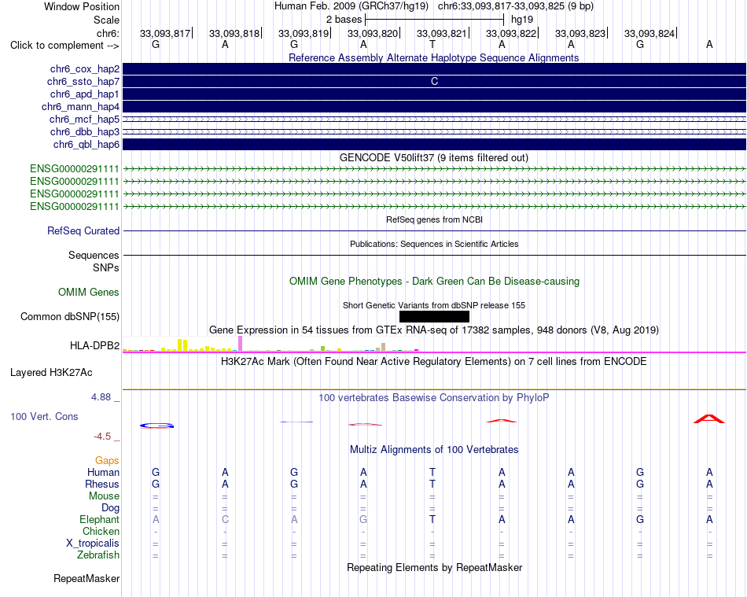Click the chr6: ruler label
Image resolution: width=747 pixels, height=597 pixels.
[x=109, y=33]
